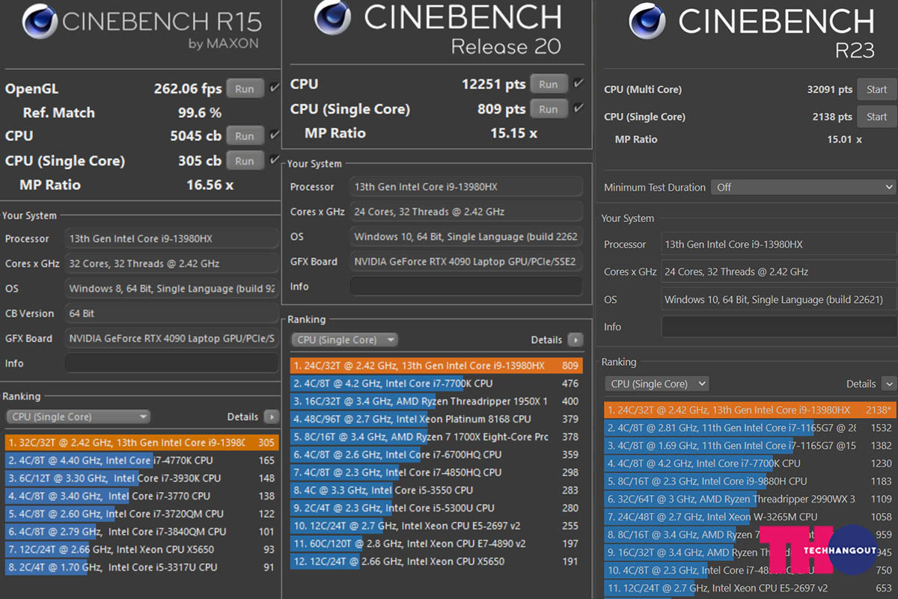Toggle CPU (Single Core) checkbox in Cinebench R15
Screen dimensions: 898x599
[x=275, y=161]
